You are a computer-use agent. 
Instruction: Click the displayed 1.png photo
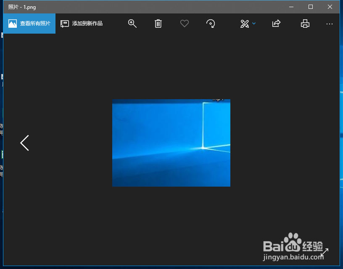[171, 143]
